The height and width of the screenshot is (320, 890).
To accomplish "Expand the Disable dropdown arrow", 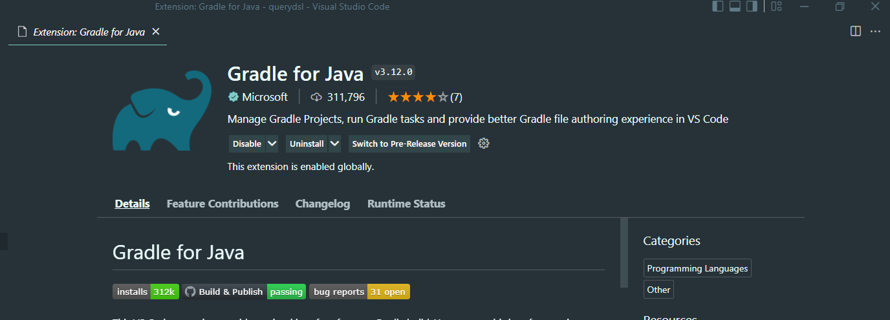I will pos(272,144).
